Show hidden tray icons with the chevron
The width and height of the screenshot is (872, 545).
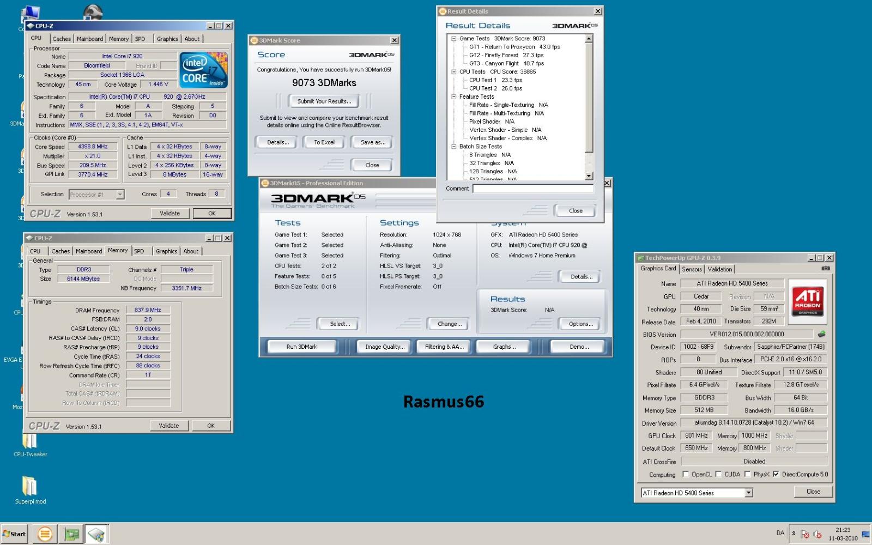pyautogui.click(x=794, y=534)
